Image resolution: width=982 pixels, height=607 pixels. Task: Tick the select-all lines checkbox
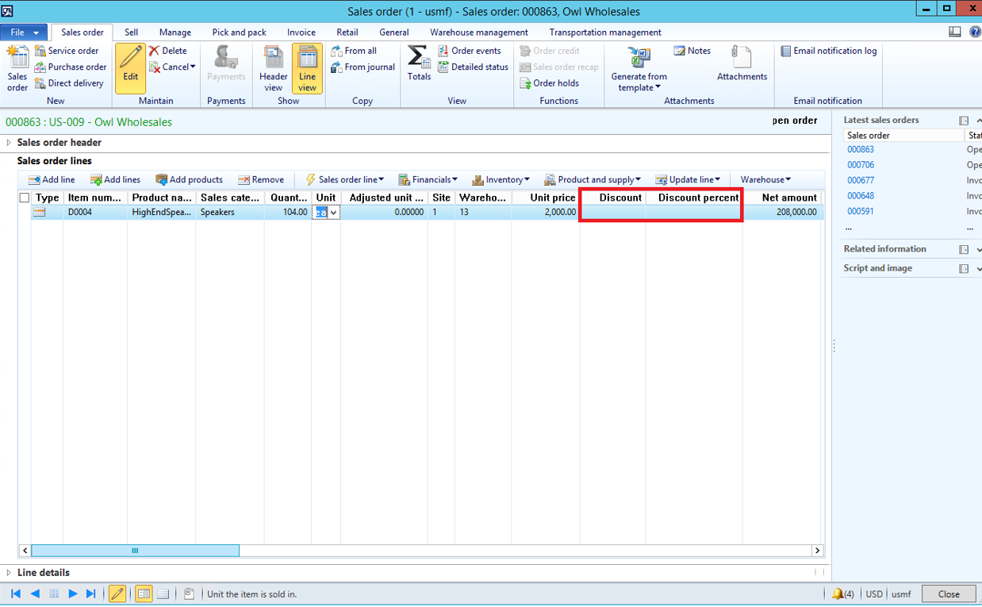(x=24, y=198)
